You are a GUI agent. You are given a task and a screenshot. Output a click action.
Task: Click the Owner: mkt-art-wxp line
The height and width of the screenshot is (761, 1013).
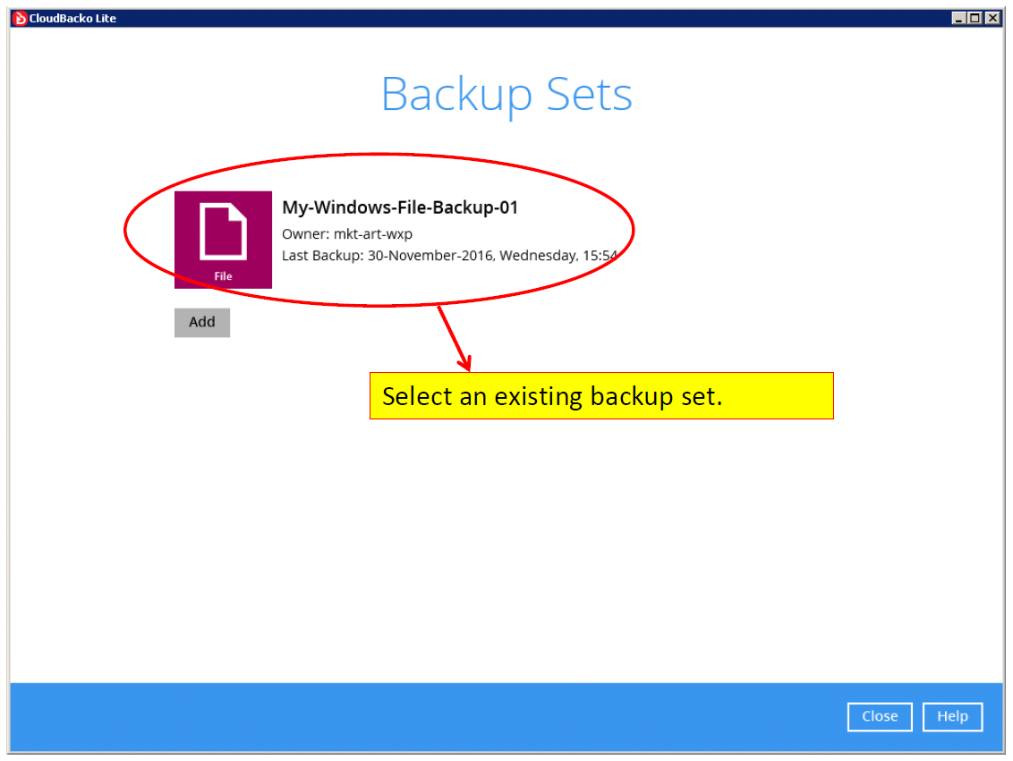coord(347,234)
